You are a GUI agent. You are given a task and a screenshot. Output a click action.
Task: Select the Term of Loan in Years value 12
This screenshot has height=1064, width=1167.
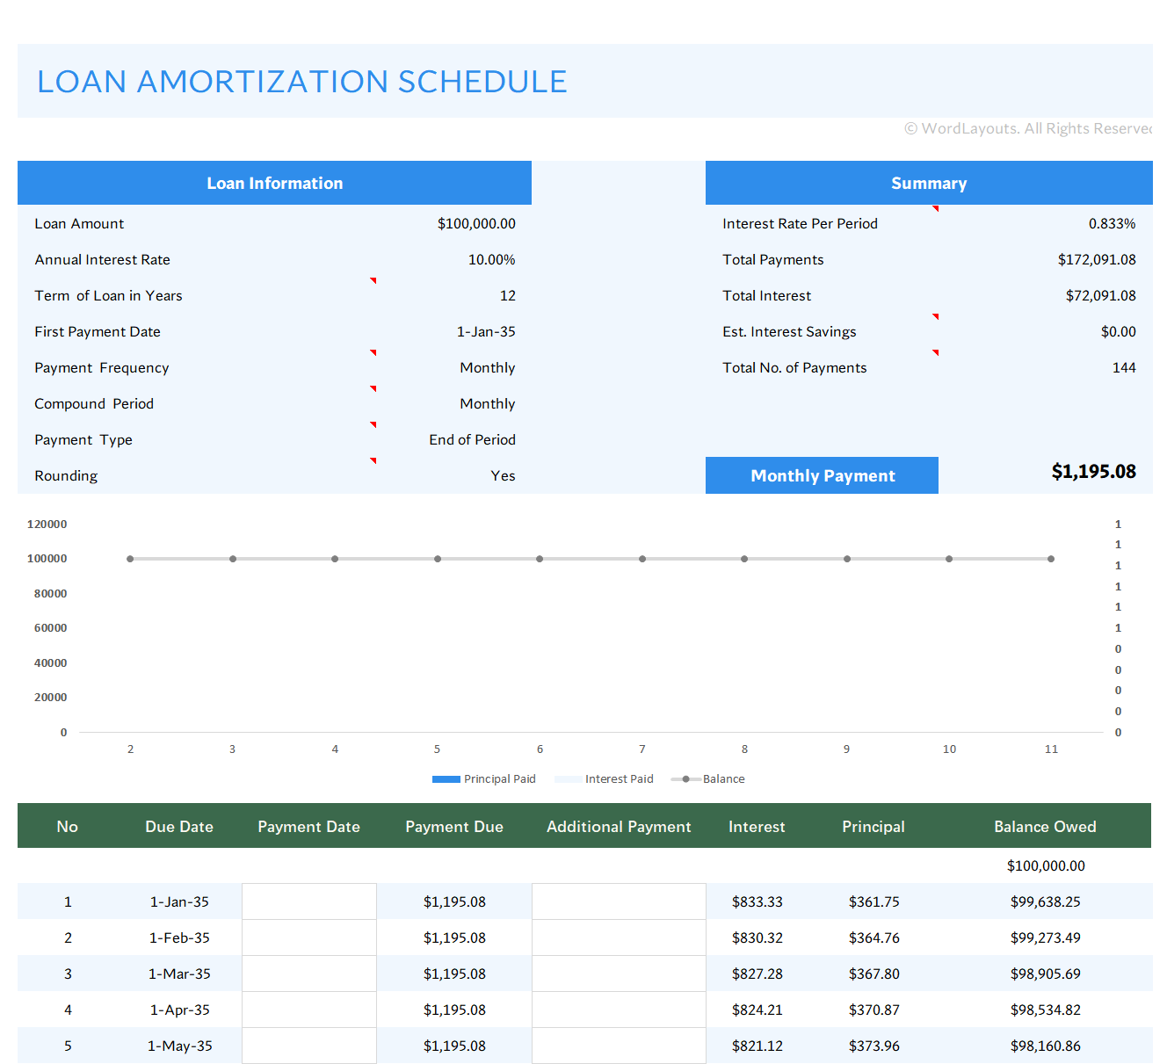[508, 296]
